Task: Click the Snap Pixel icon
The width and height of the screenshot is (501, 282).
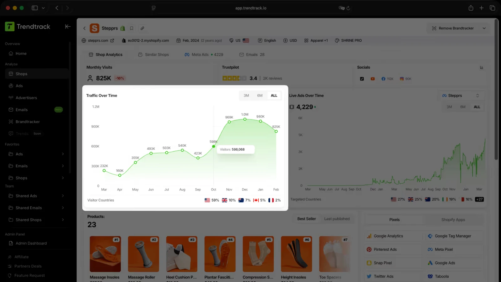Action: point(369,263)
